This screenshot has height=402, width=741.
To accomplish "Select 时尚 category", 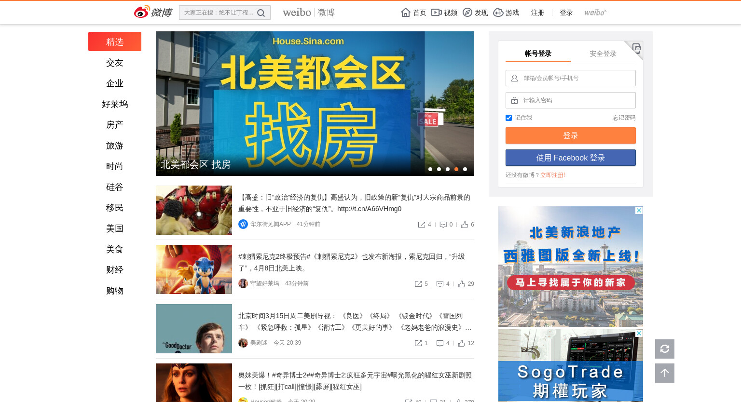I will pyautogui.click(x=115, y=166).
